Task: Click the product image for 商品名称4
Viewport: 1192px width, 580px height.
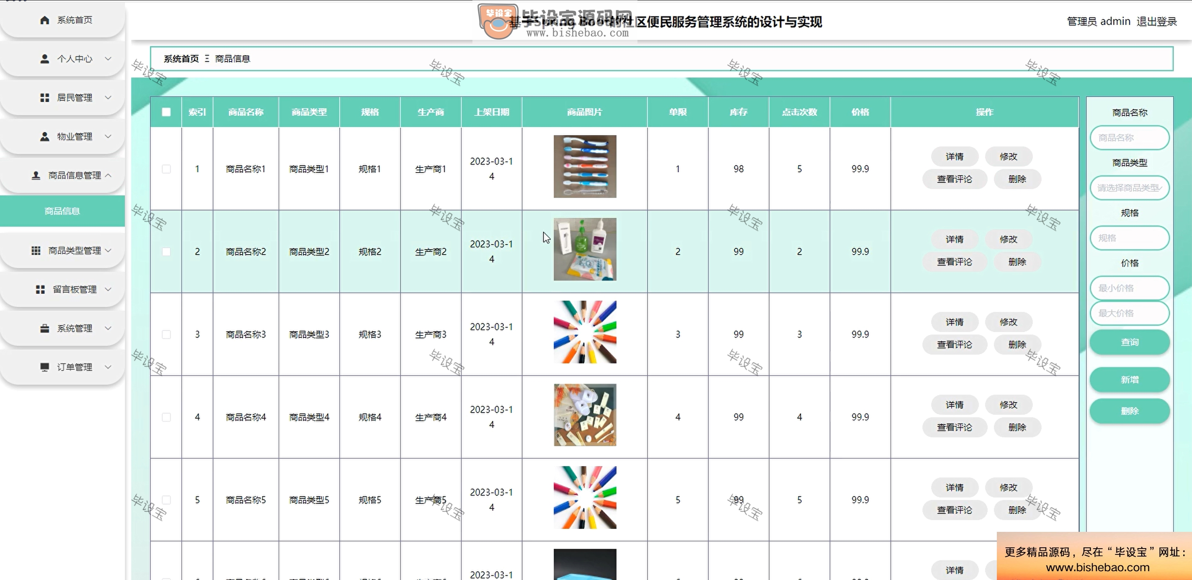Action: pos(585,415)
